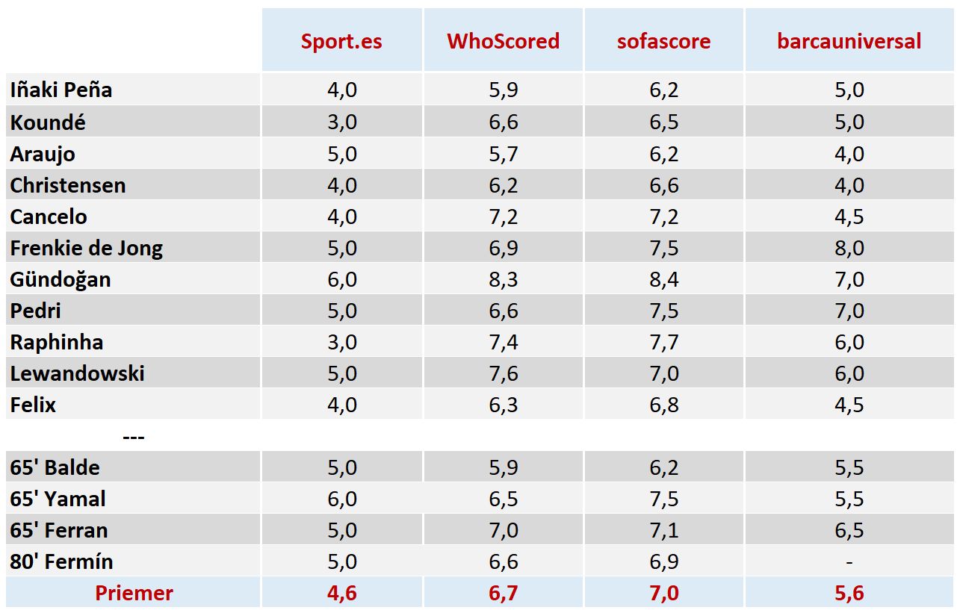Select the Priemer barcauniversal average 5,6
The width and height of the screenshot is (960, 610).
pos(849,593)
